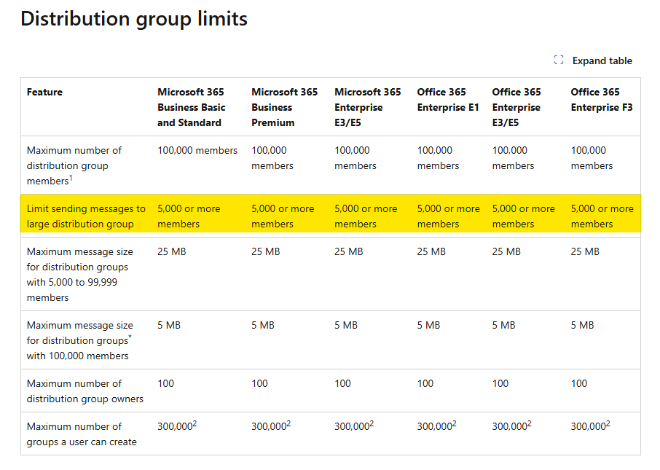
Task: Click owners value 100 under Business Basic and Standard
Action: (166, 383)
